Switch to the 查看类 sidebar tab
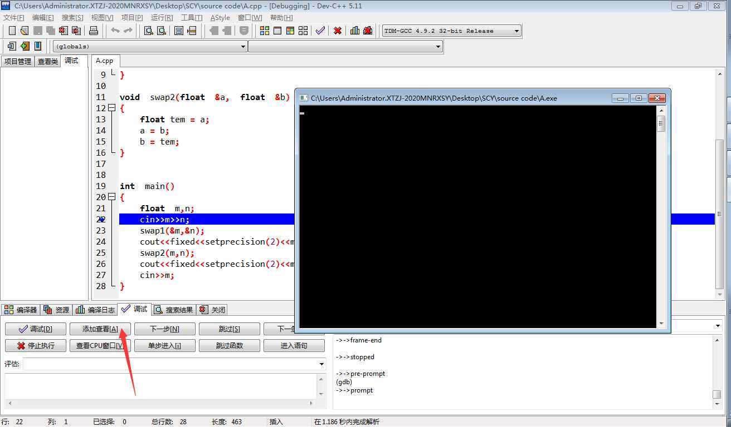Image resolution: width=731 pixels, height=427 pixels. click(x=47, y=61)
